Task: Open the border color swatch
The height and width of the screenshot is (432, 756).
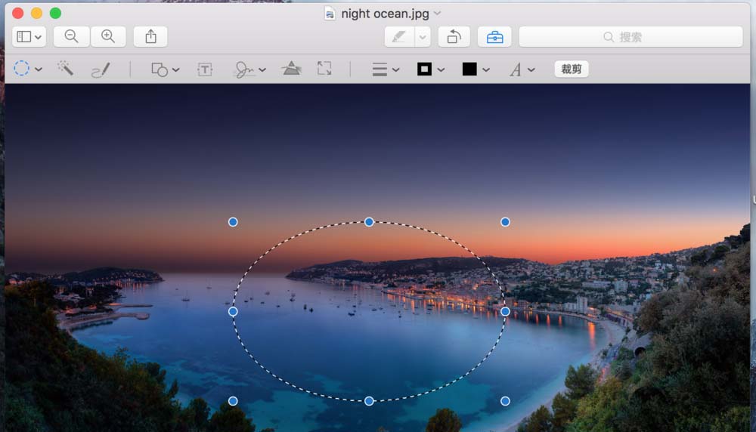Action: click(425, 69)
